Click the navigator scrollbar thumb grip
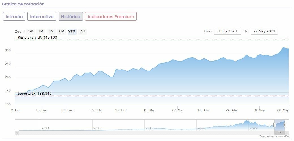This screenshot has width=294, height=141. (x=280, y=133)
